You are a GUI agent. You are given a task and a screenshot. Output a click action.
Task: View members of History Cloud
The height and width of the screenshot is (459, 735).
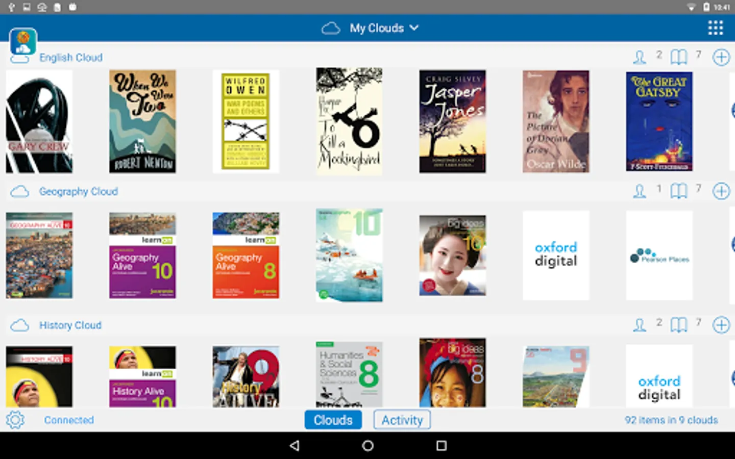coord(640,325)
